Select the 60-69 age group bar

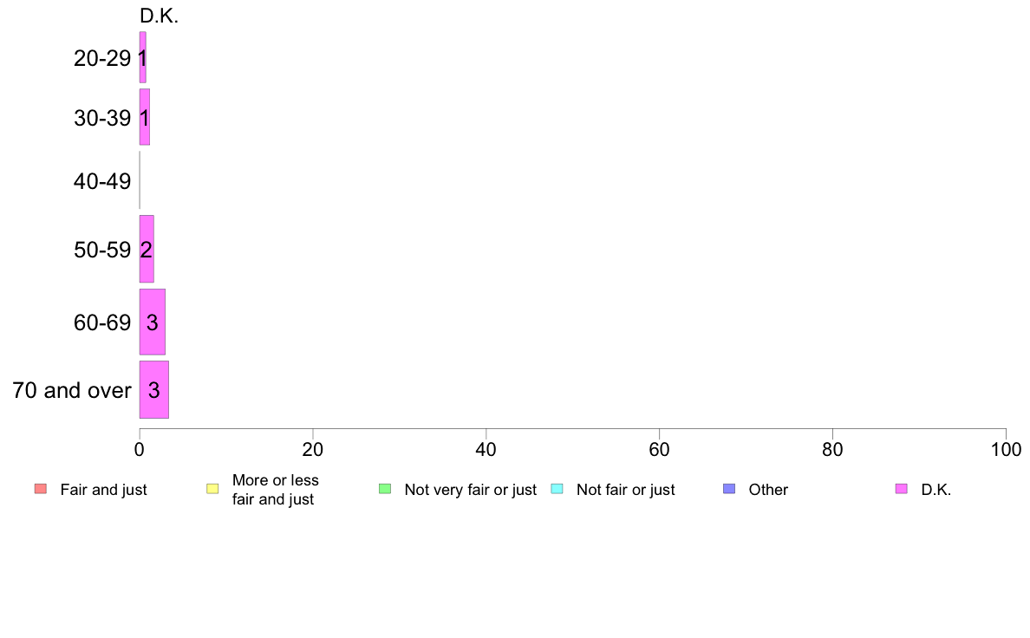coord(153,322)
